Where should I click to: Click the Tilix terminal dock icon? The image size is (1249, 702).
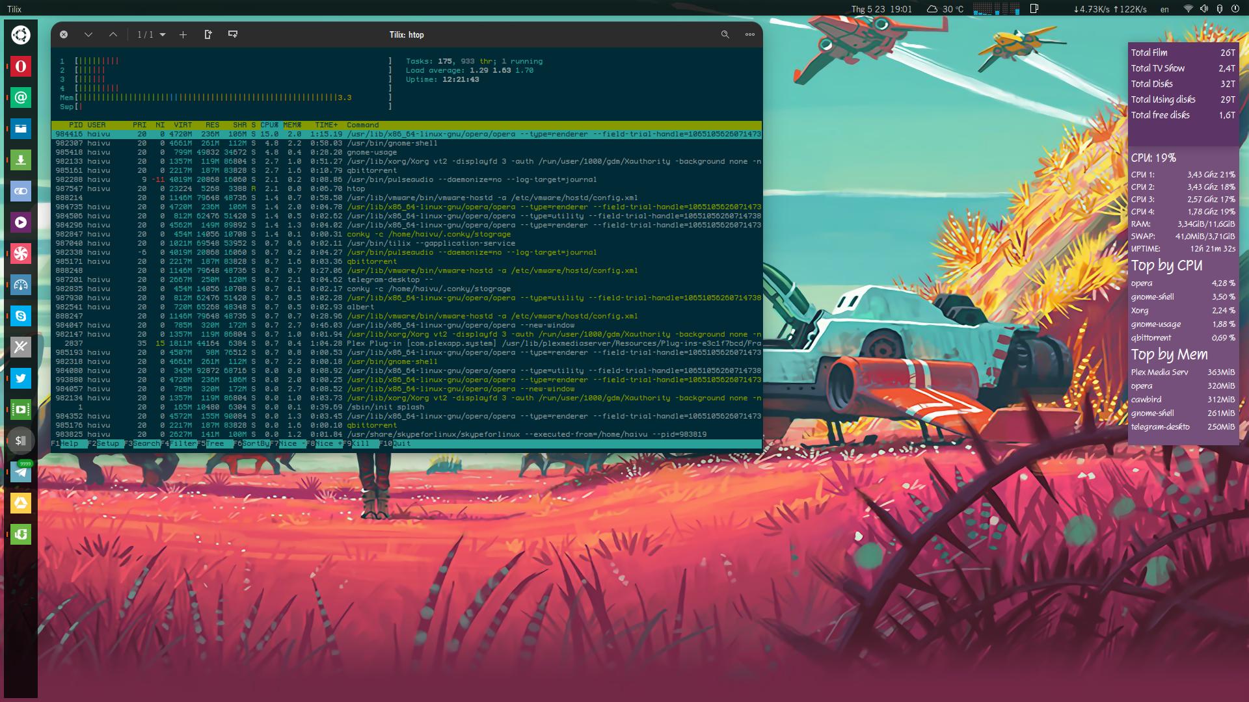click(21, 441)
